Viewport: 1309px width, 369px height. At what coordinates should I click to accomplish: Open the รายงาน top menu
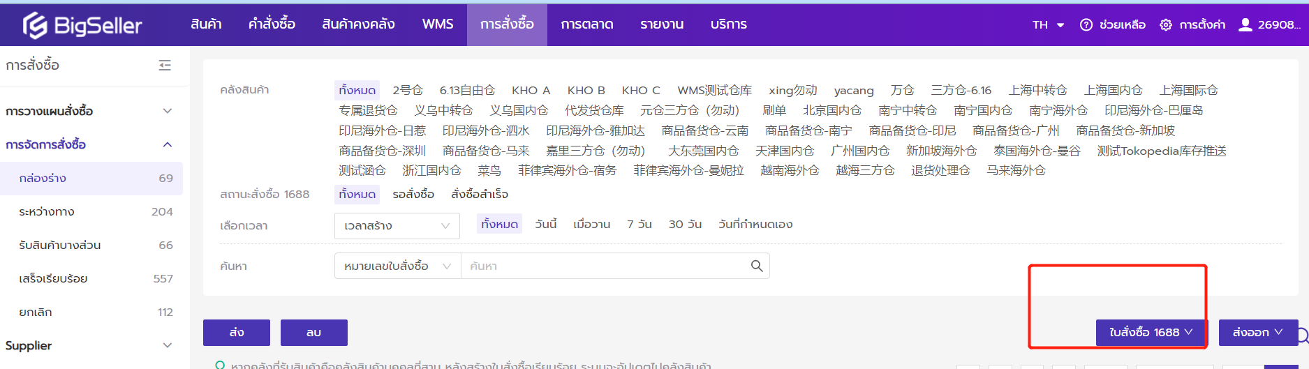(x=661, y=24)
